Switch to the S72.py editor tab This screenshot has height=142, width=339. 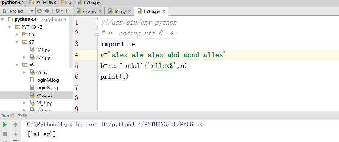(89, 12)
